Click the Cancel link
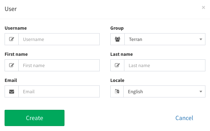 pos(184,118)
